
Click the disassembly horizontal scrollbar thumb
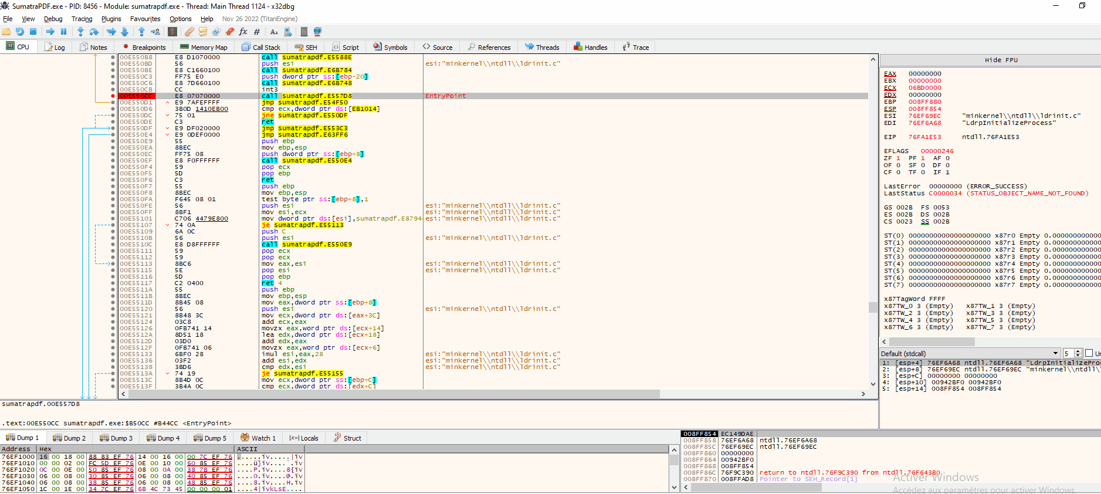click(394, 394)
